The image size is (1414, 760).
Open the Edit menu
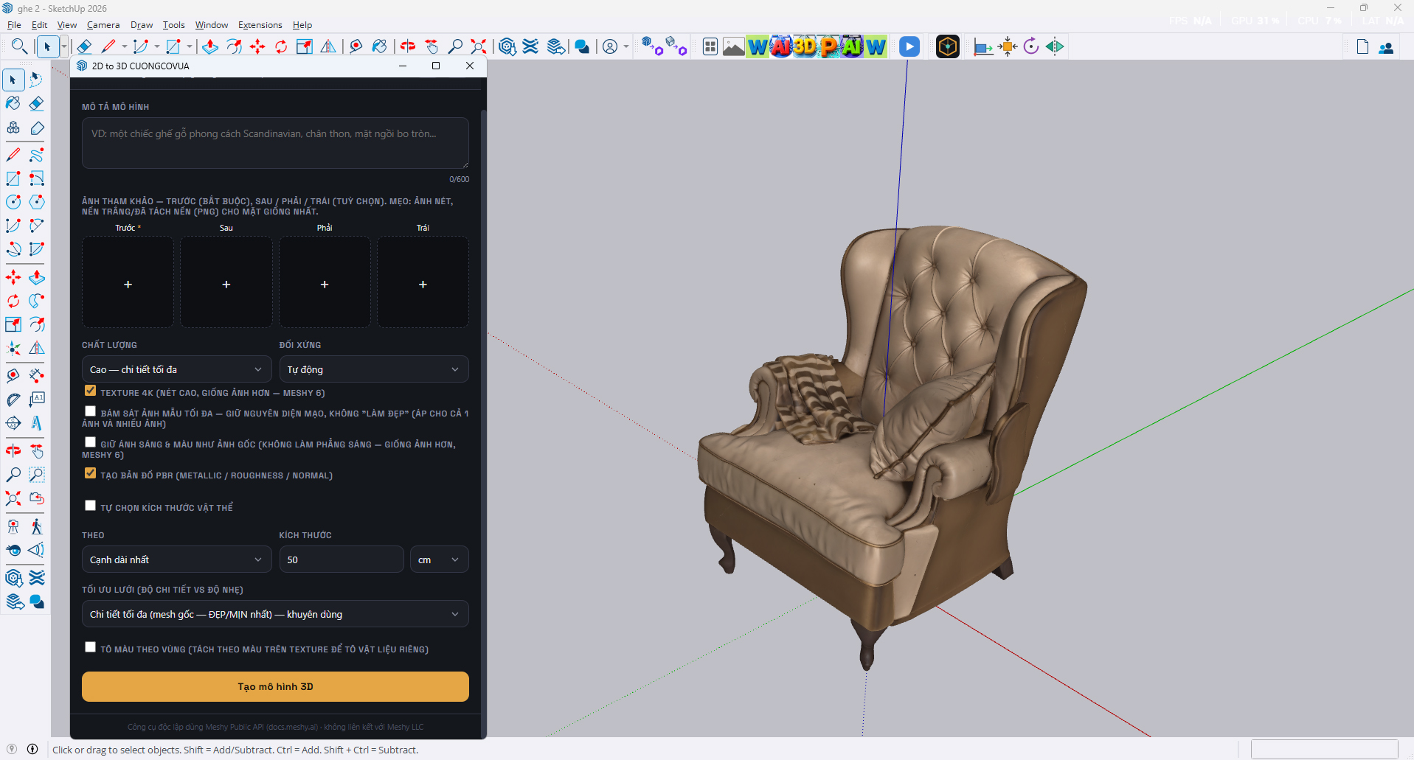[40, 25]
